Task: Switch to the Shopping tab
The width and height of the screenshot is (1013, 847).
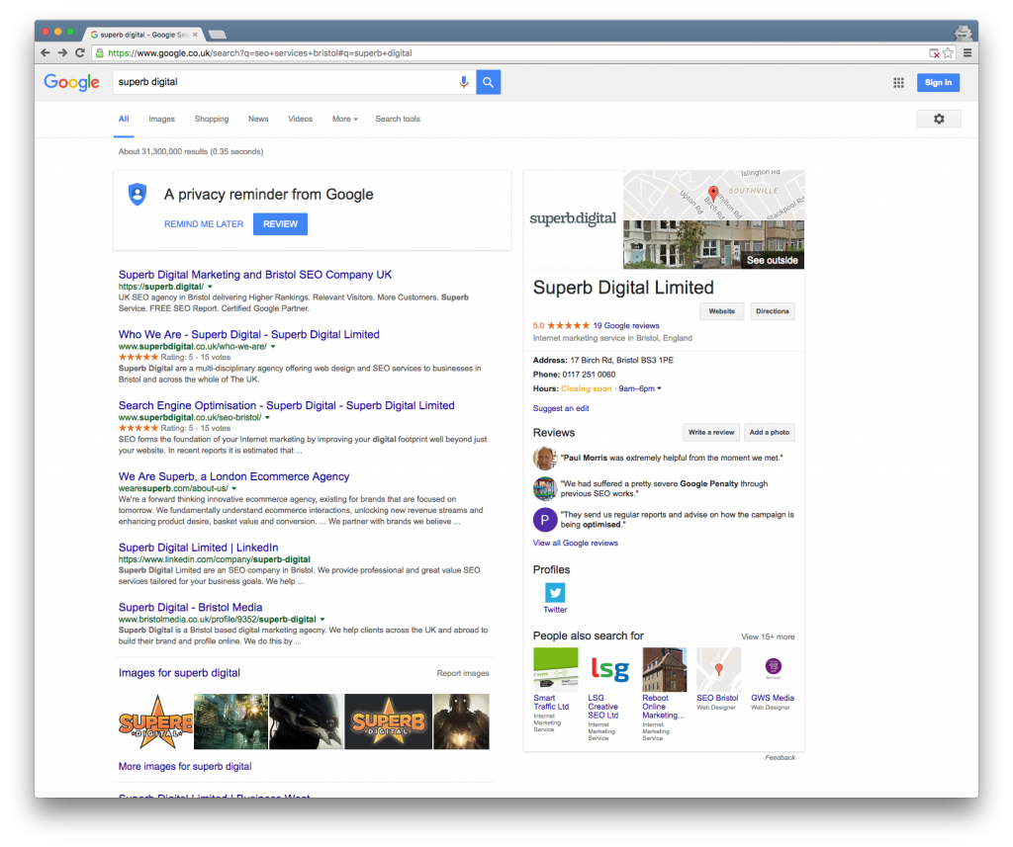Action: tap(212, 119)
